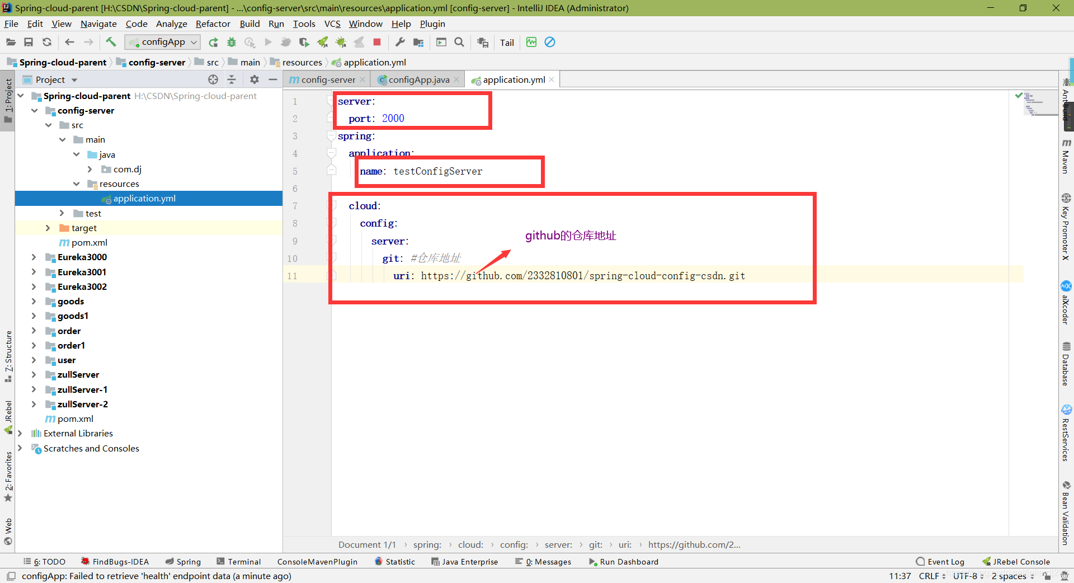Viewport: 1074px width, 583px height.
Task: Hide the Project panel with minus icon
Action: pos(273,79)
